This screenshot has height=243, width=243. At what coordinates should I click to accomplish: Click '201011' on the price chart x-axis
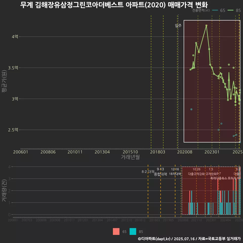(75, 152)
